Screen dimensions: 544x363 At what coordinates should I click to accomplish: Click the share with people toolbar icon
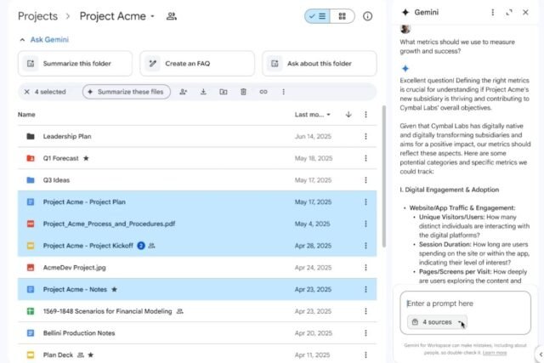184,92
